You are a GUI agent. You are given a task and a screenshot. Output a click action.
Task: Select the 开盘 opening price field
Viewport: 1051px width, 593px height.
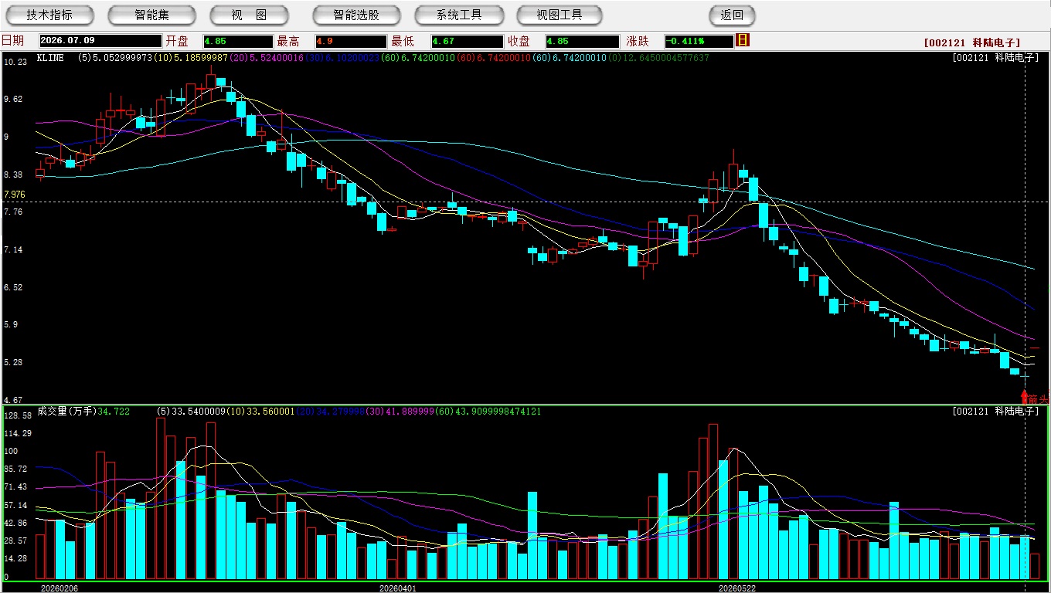[238, 41]
